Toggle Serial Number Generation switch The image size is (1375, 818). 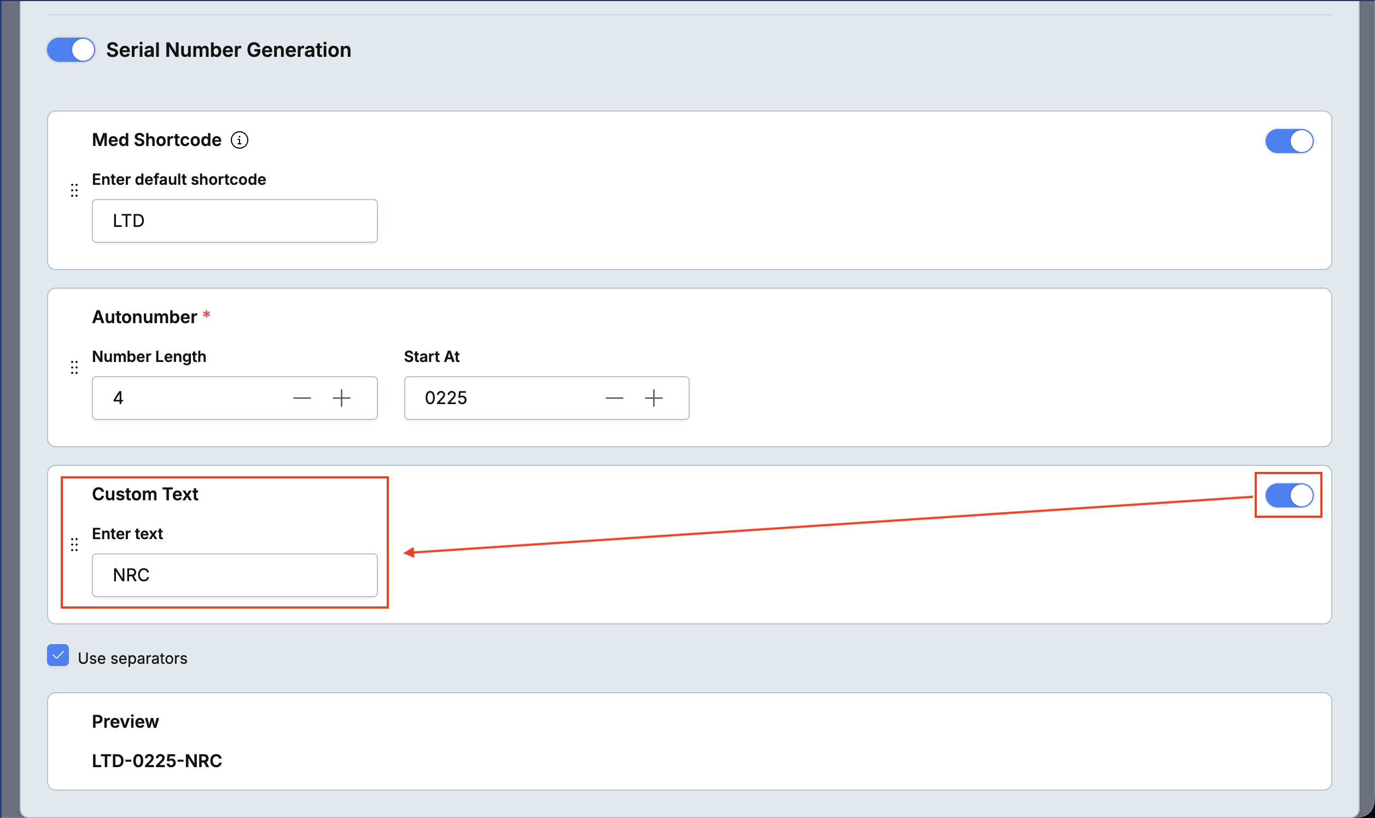71,50
